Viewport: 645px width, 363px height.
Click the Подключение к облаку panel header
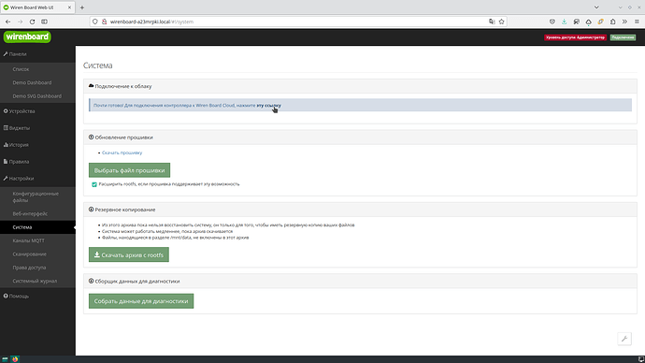pyautogui.click(x=360, y=86)
